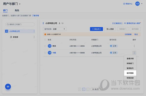Click the 所属部门 column header

click(x=95, y=40)
